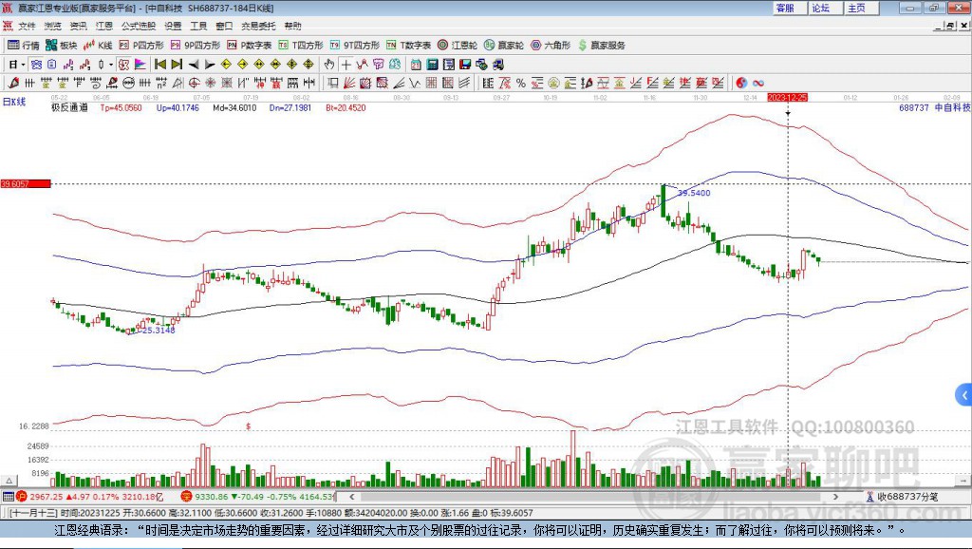The width and height of the screenshot is (972, 549).
Task: Click the floppy disk save icon
Action: coord(465,65)
